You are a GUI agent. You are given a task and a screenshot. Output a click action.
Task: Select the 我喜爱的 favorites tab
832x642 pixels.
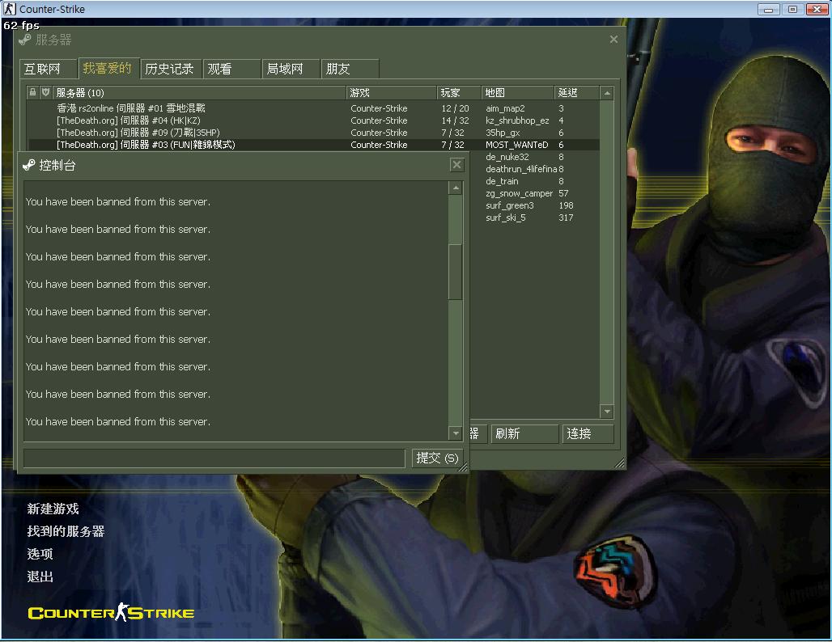click(108, 68)
